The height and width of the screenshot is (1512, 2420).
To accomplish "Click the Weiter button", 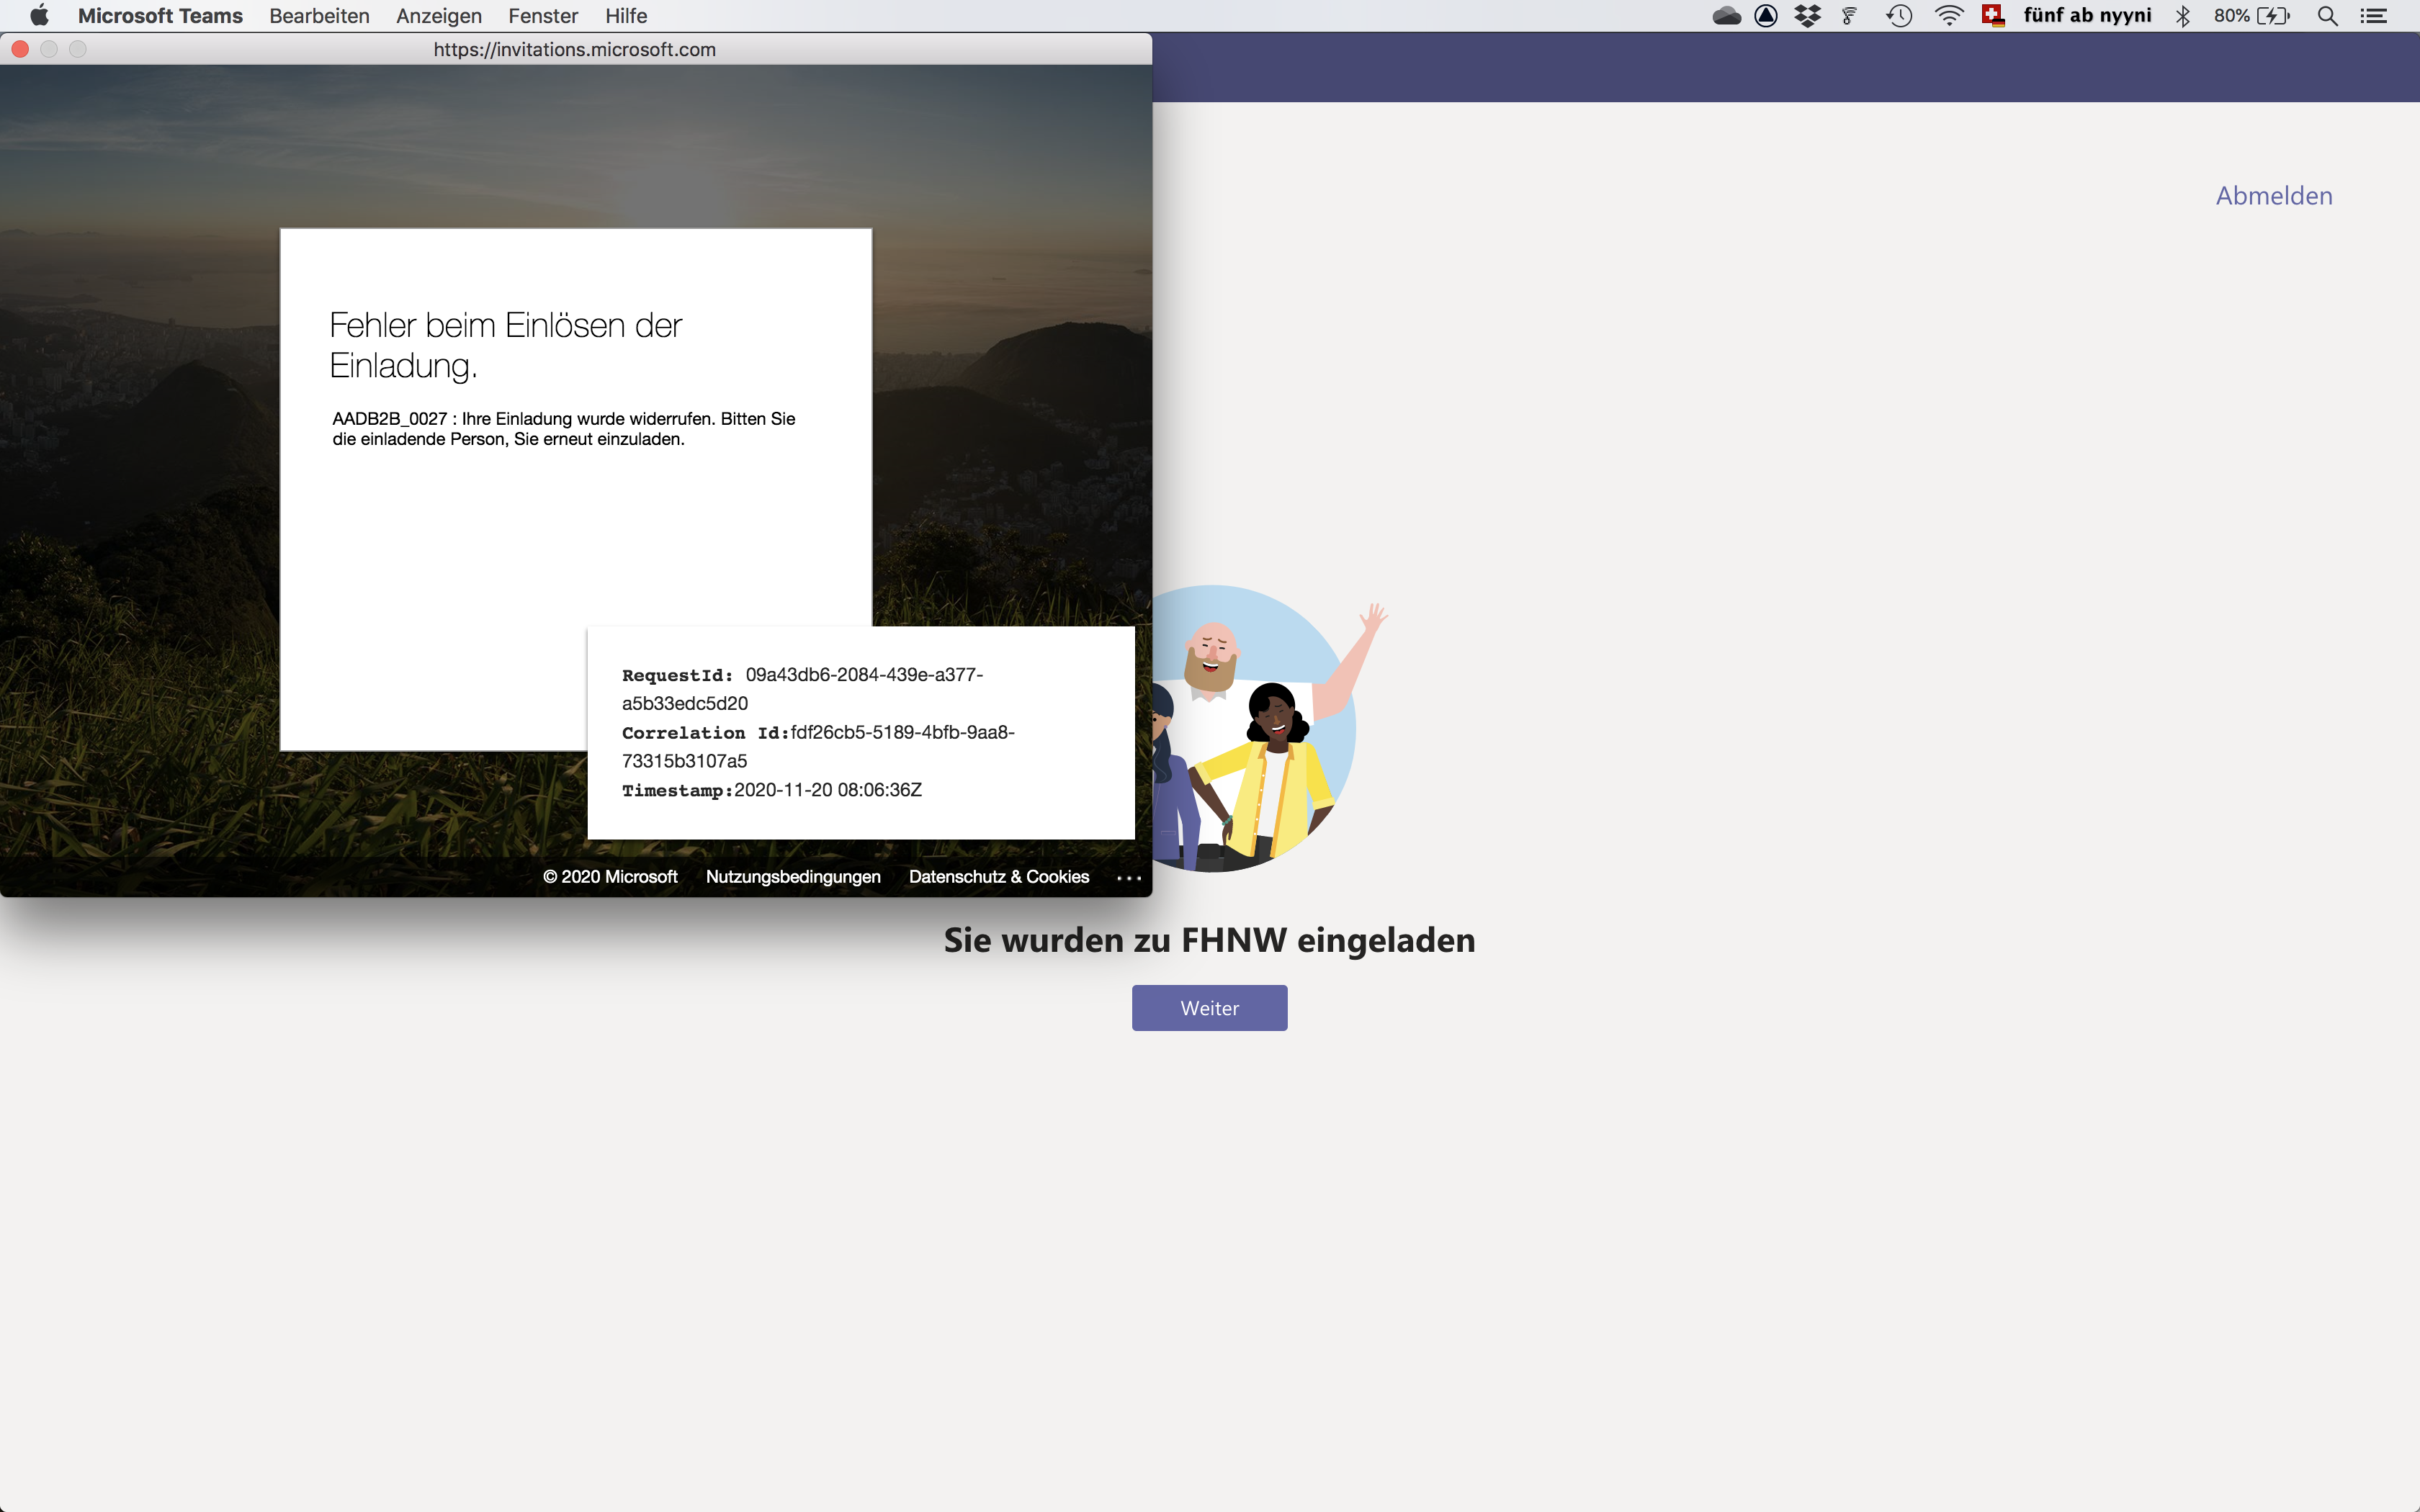I will [x=1209, y=1008].
